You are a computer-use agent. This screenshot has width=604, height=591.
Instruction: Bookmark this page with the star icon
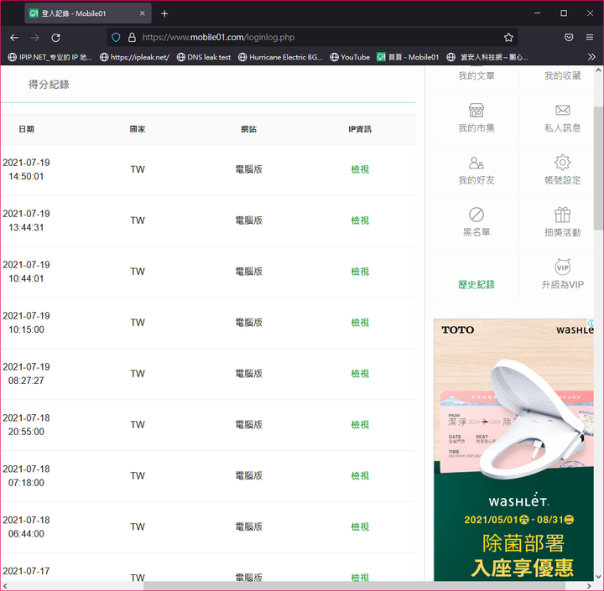coord(508,38)
